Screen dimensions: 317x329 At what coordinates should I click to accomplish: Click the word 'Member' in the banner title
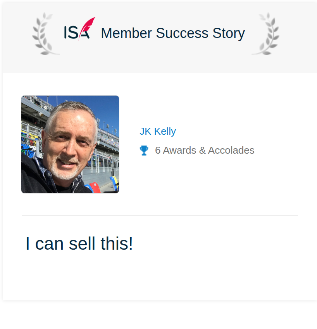pyautogui.click(x=126, y=33)
